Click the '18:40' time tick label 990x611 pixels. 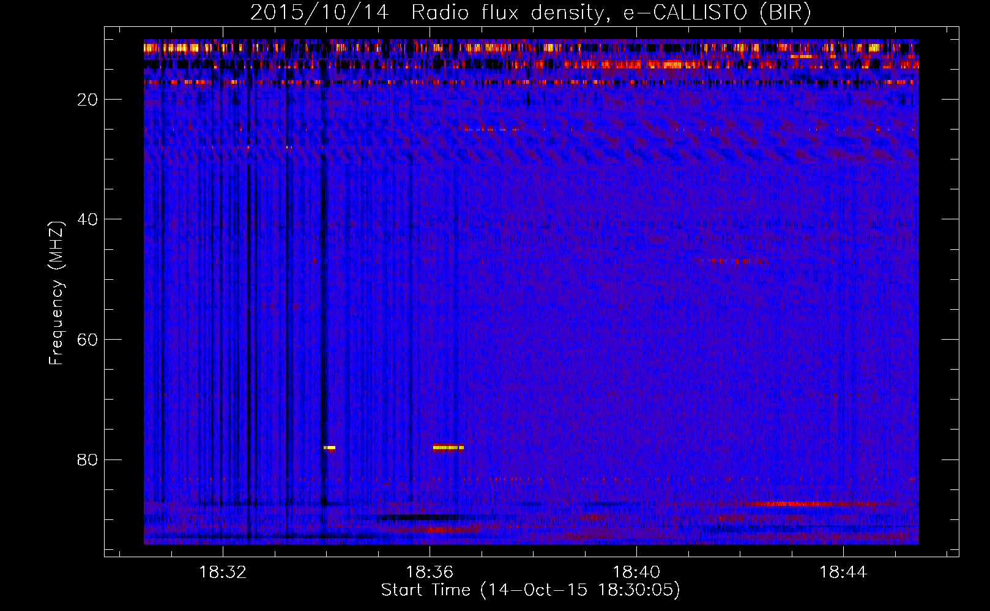click(636, 573)
